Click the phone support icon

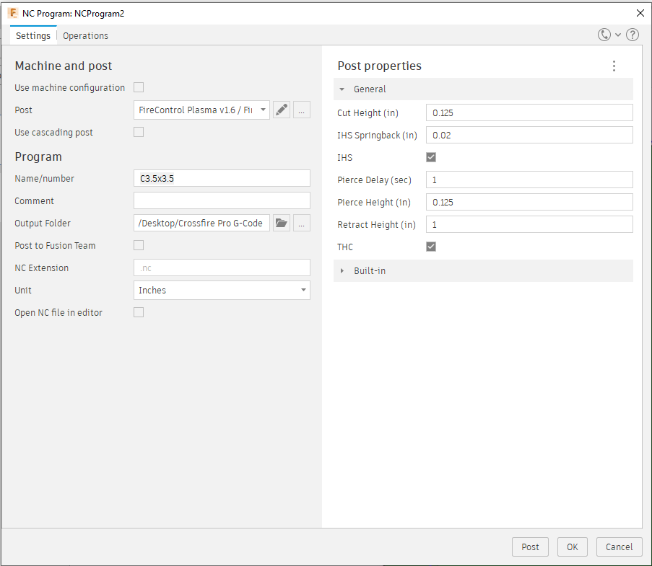604,35
